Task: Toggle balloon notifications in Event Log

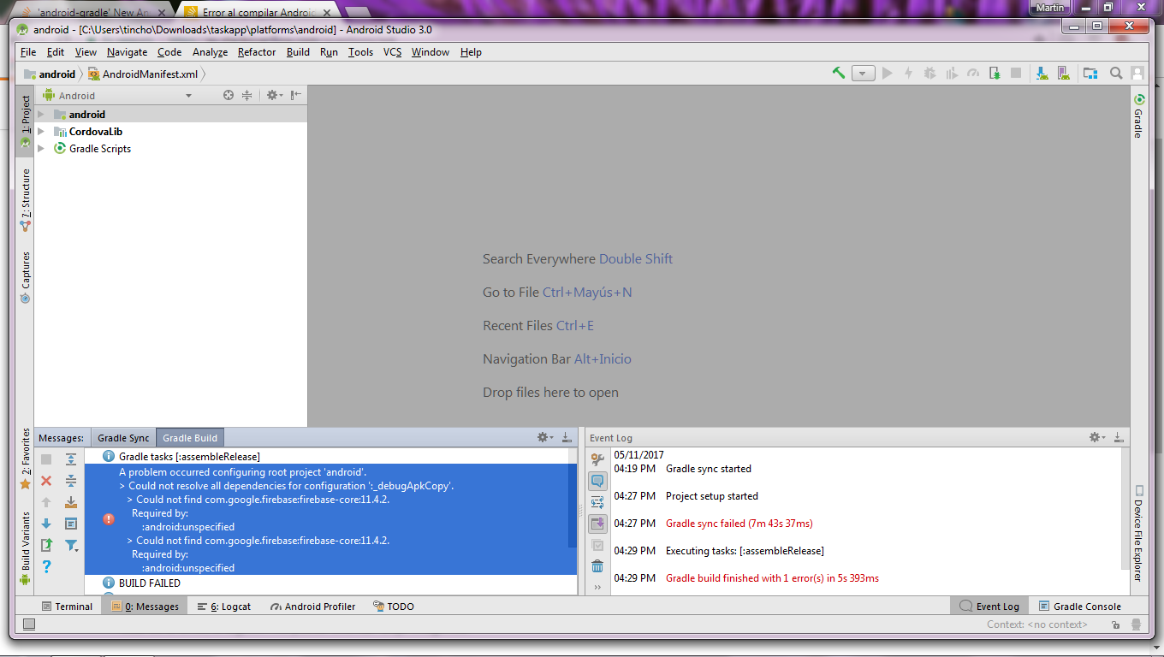Action: [x=597, y=481]
